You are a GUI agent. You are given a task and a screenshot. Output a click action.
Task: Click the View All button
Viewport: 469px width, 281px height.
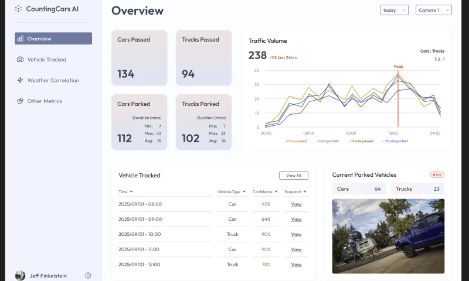pyautogui.click(x=294, y=175)
